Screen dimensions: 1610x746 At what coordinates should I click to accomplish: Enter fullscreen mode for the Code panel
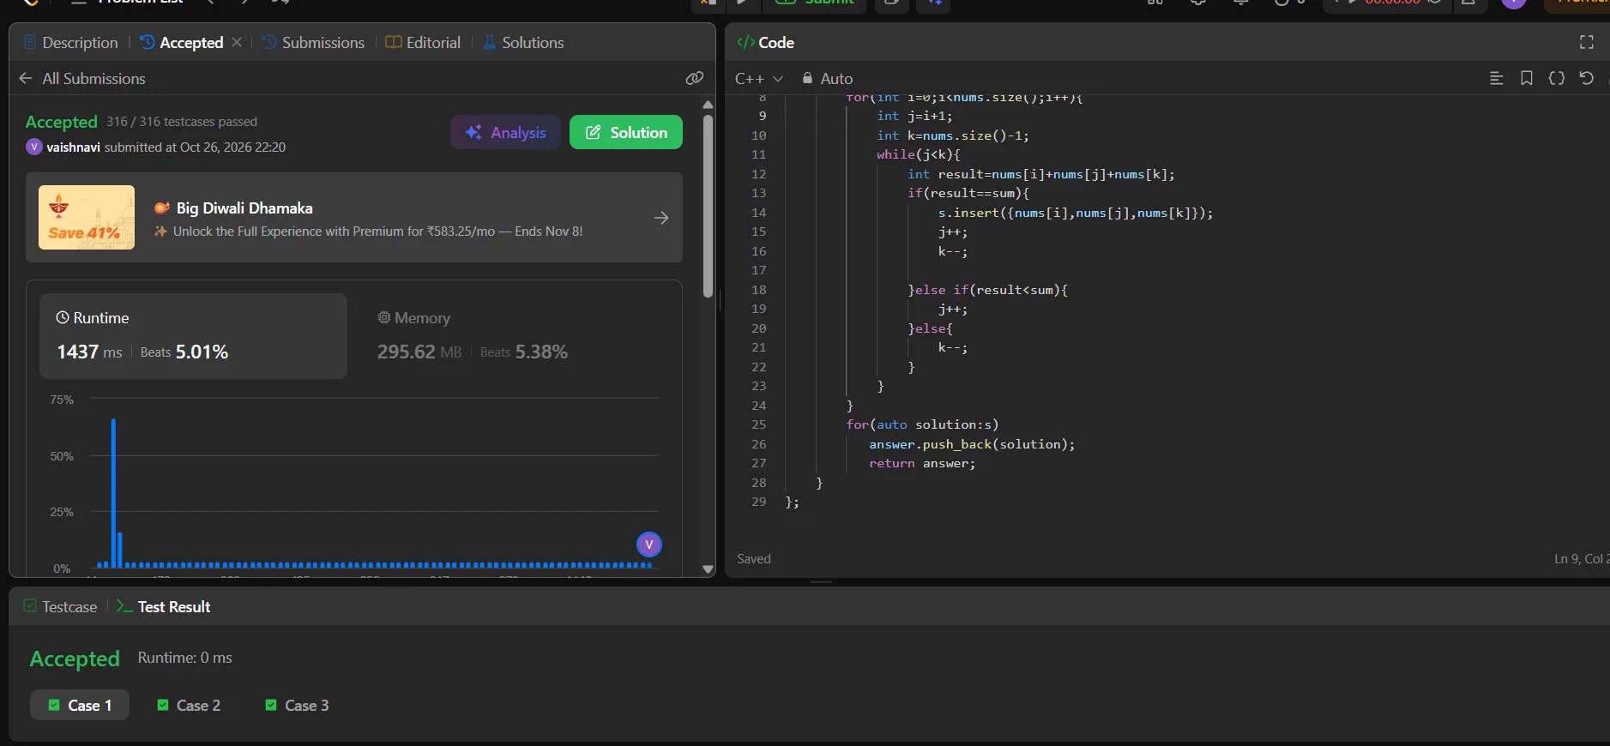[x=1586, y=42]
